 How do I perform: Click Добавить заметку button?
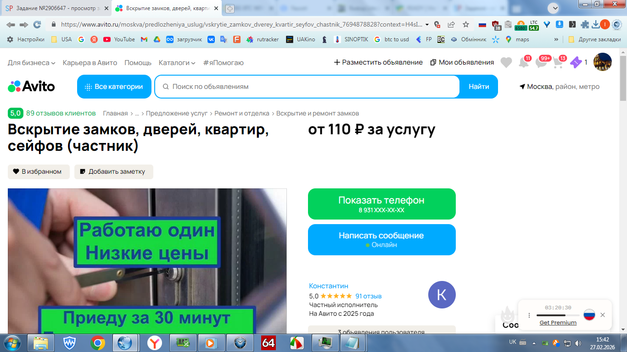pos(114,172)
